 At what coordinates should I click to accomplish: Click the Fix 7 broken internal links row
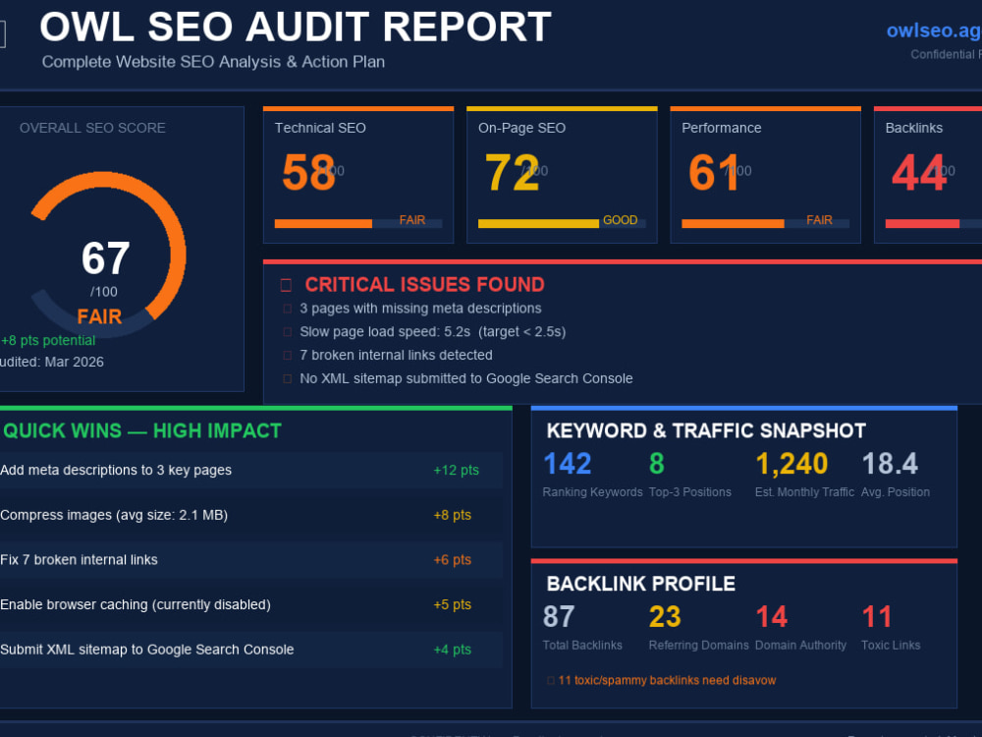(x=250, y=560)
